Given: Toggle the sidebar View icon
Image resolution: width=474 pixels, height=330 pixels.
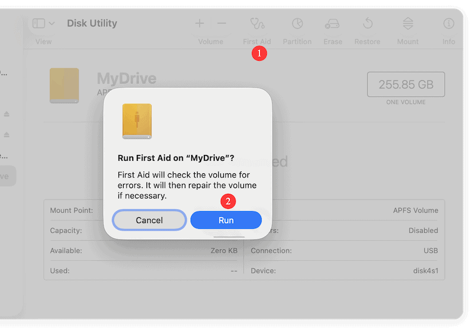Looking at the screenshot, I should [x=39, y=23].
